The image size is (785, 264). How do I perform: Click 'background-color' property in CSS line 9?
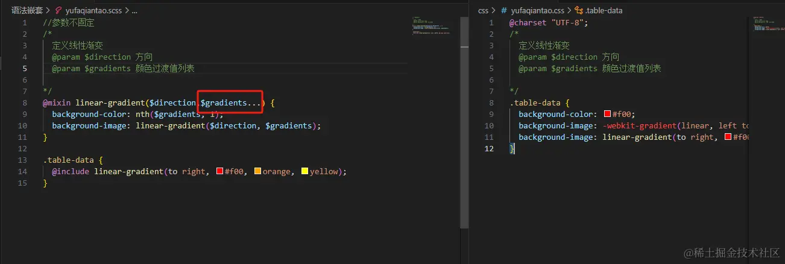556,114
